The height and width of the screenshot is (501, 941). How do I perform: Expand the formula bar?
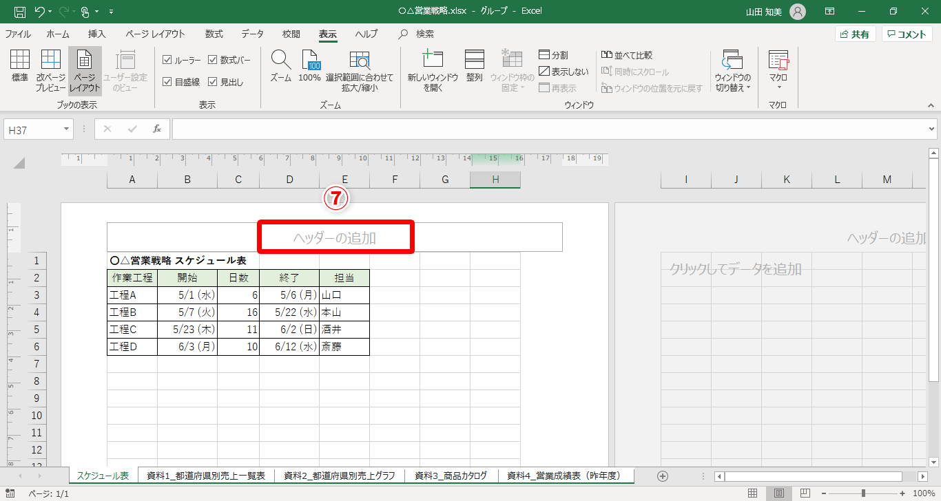(x=932, y=129)
